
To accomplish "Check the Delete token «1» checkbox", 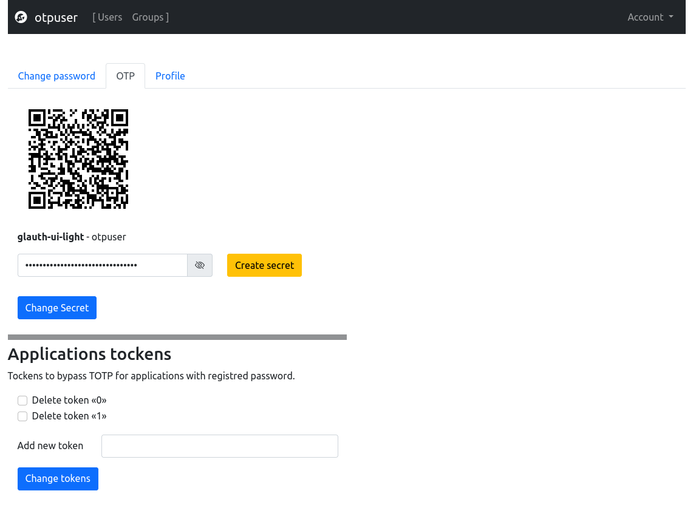I will (22, 416).
